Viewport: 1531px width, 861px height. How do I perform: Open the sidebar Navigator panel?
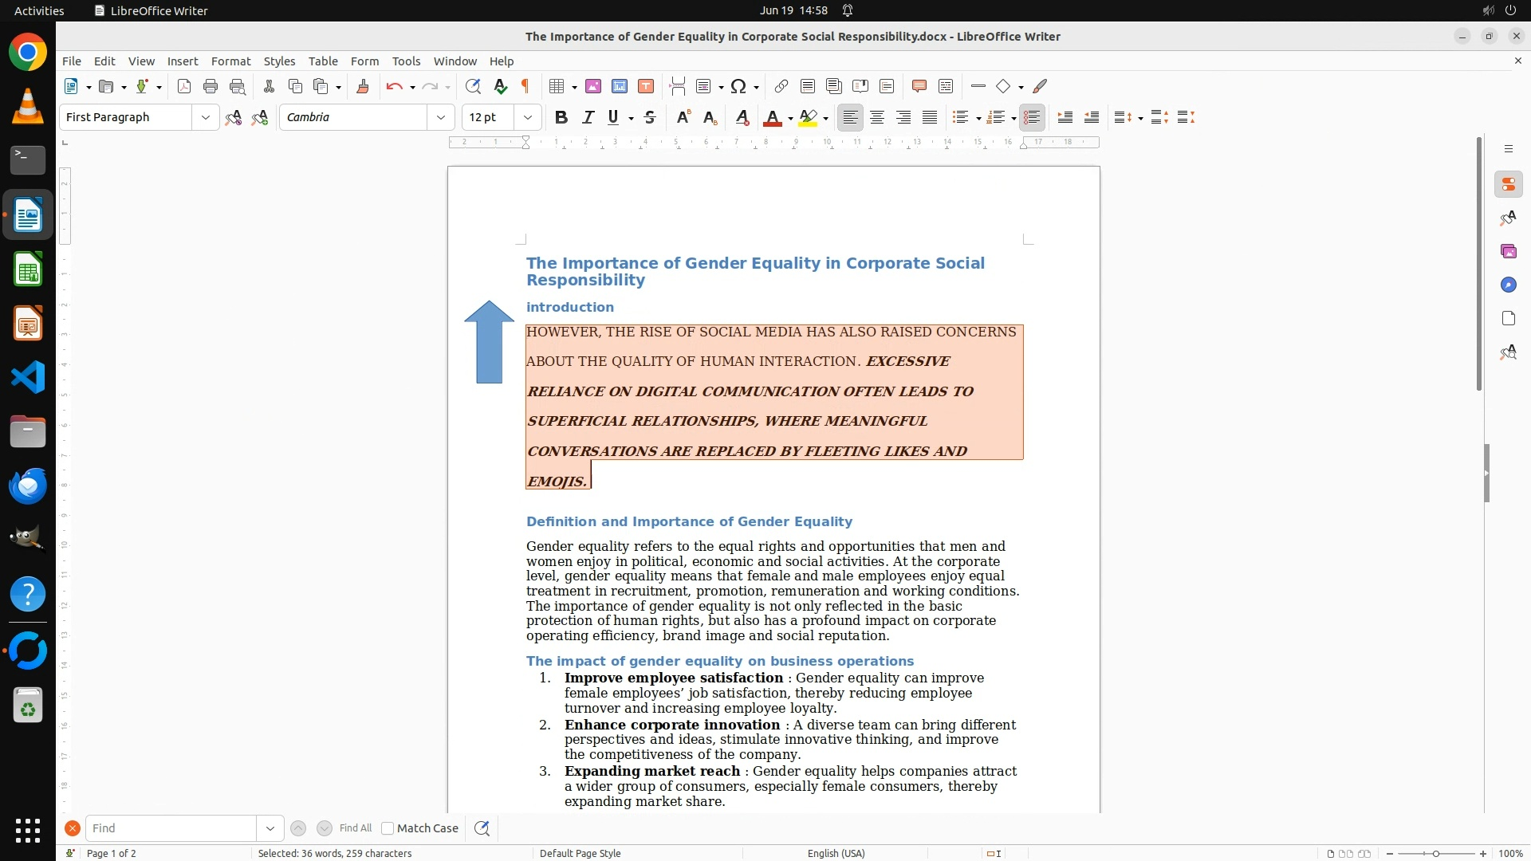(1508, 285)
